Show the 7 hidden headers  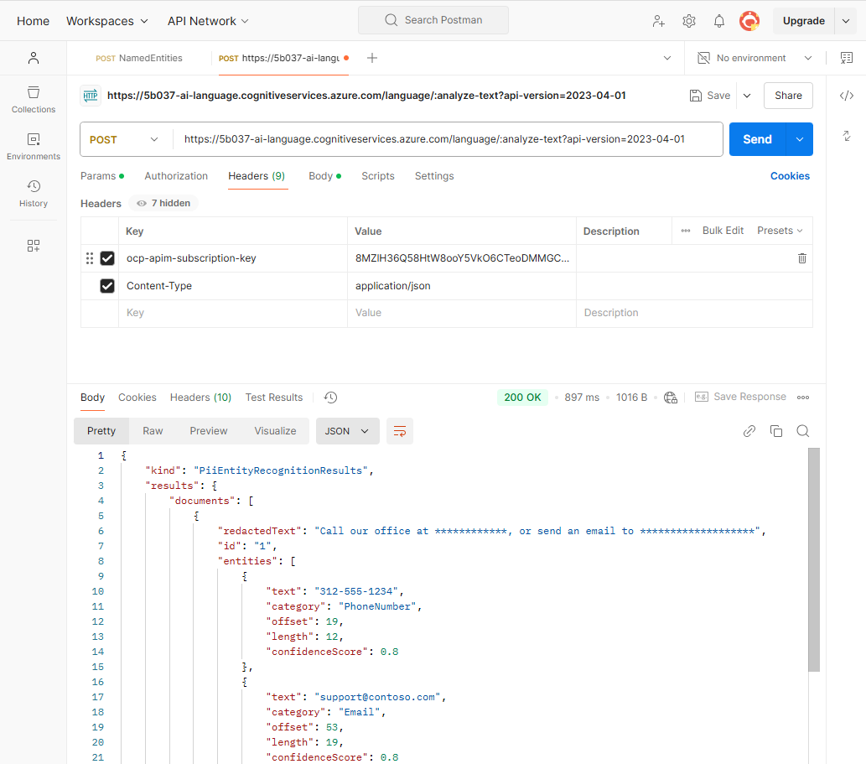tap(163, 203)
